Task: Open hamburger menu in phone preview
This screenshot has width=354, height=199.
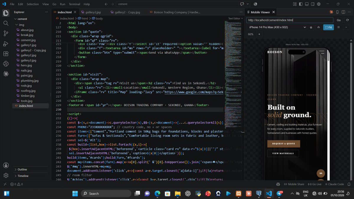Action: (322, 52)
